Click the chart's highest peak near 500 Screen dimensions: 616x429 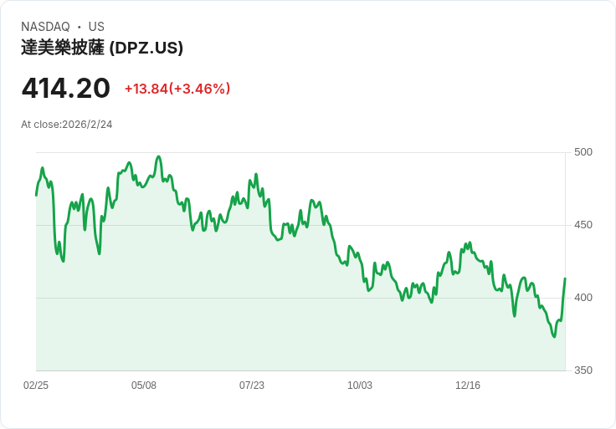159,156
